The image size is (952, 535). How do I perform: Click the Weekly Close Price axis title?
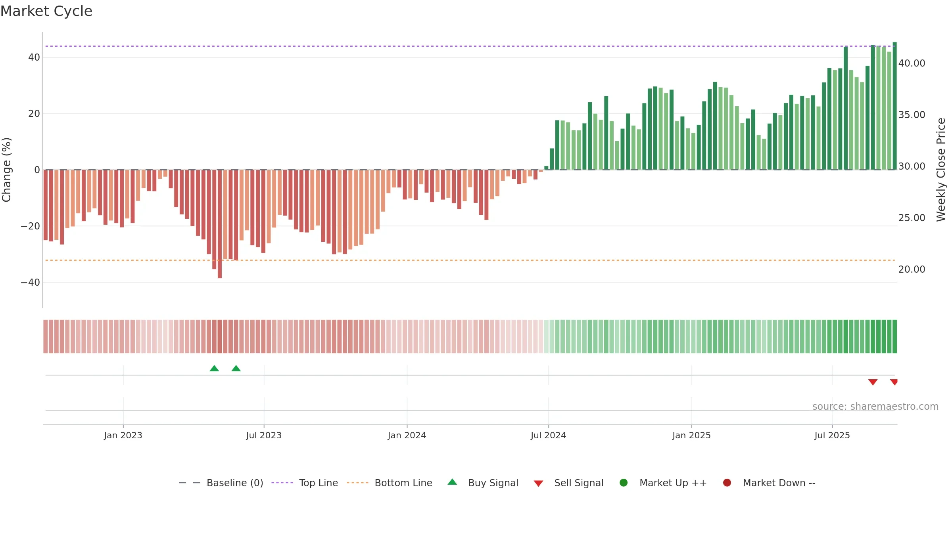point(941,170)
